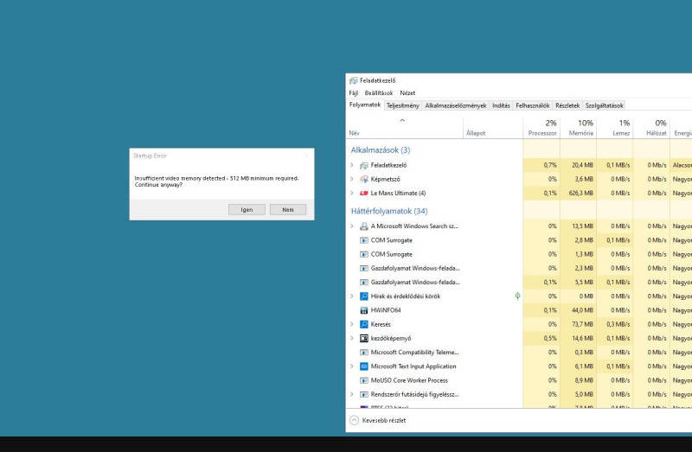Switch to the Szolgáltatások tab
692x452 pixels.
(604, 105)
